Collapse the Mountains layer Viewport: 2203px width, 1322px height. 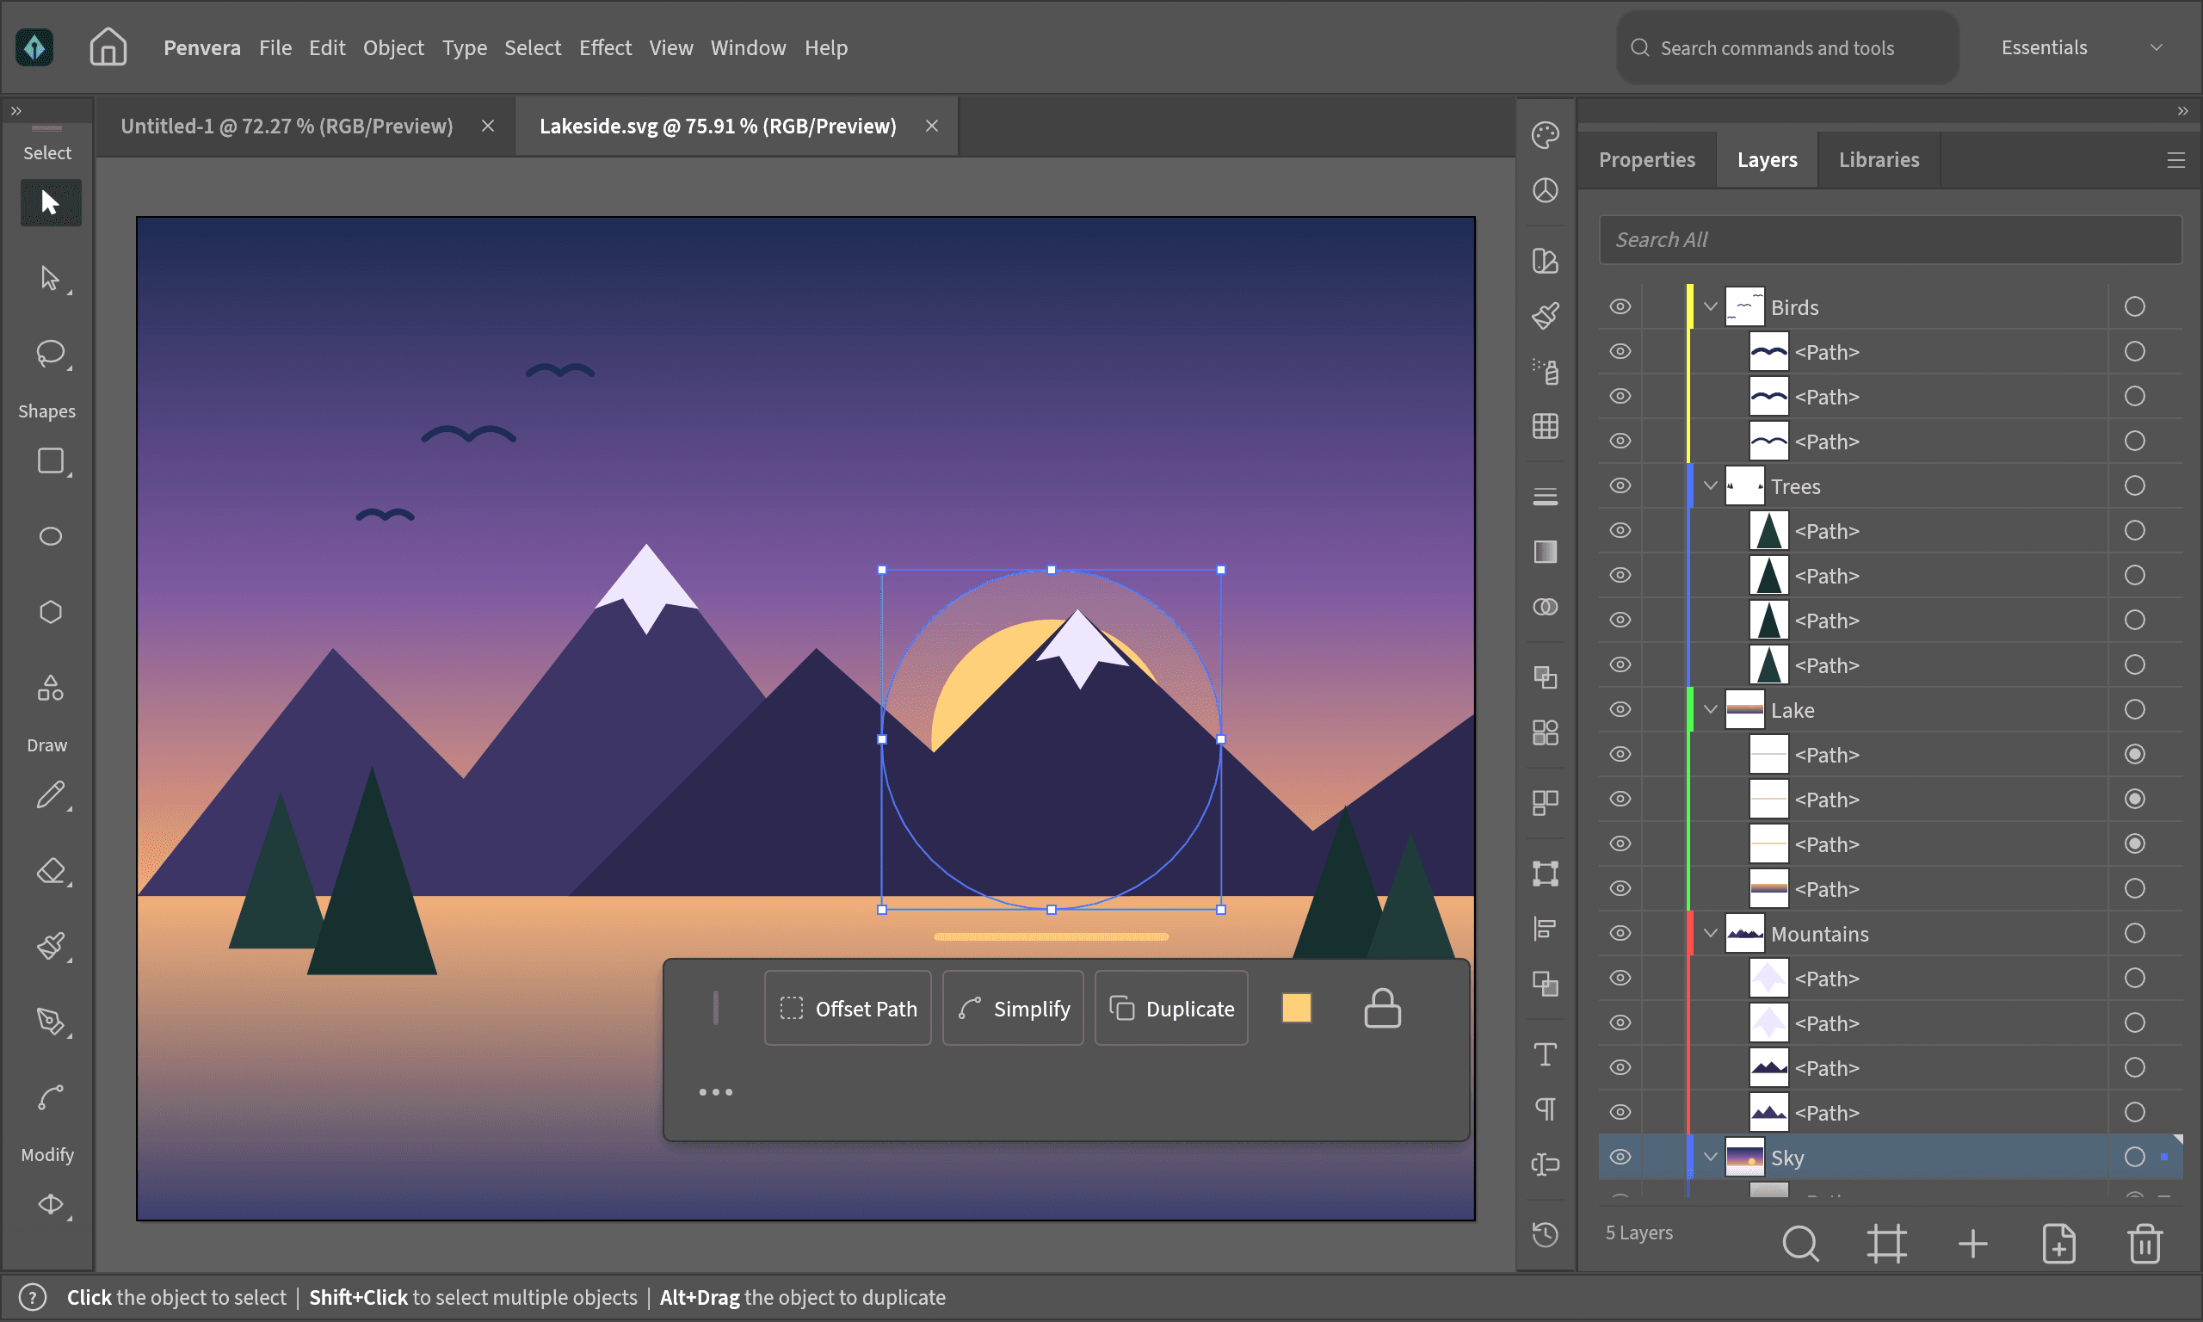pos(1711,933)
